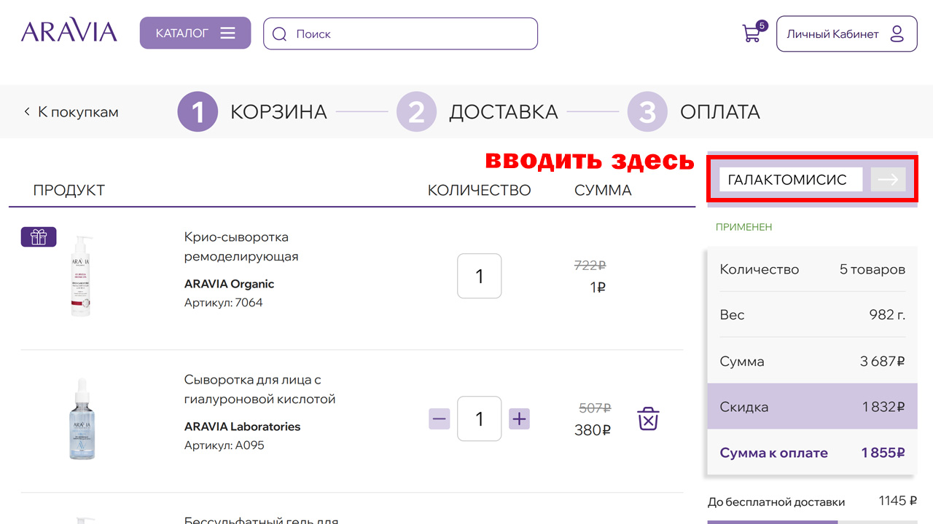Click the 1₽ Крио-сыворотка price

(598, 287)
